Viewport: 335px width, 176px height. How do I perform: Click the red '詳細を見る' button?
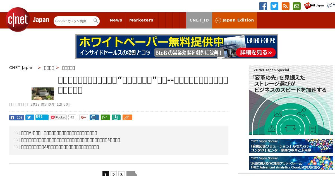(256, 53)
